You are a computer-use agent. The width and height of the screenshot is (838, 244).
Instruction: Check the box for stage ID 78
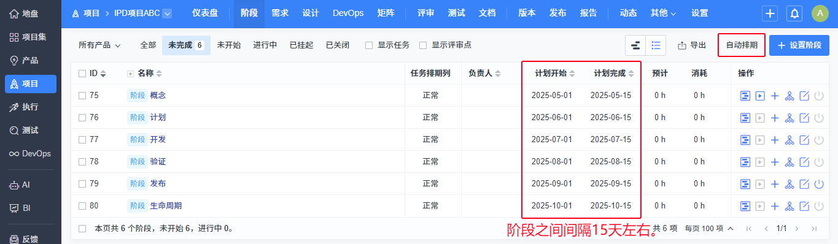pos(82,162)
